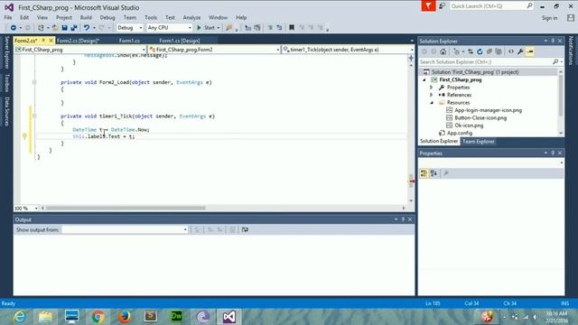The height and width of the screenshot is (325, 578).
Task: Click the feedback icon beside Quick Launch
Action: 442,6
